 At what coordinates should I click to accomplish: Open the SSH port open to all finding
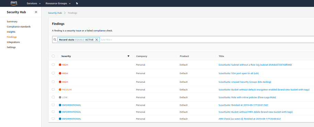(x=239, y=73)
